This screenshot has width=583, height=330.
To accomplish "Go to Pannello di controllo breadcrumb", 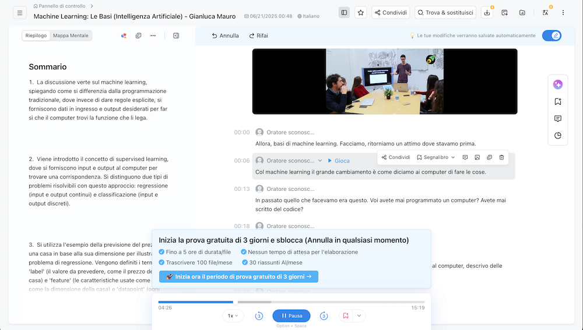I will coord(59,6).
